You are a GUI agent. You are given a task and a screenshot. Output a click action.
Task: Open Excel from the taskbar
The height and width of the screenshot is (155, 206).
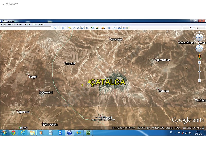(x=88, y=133)
